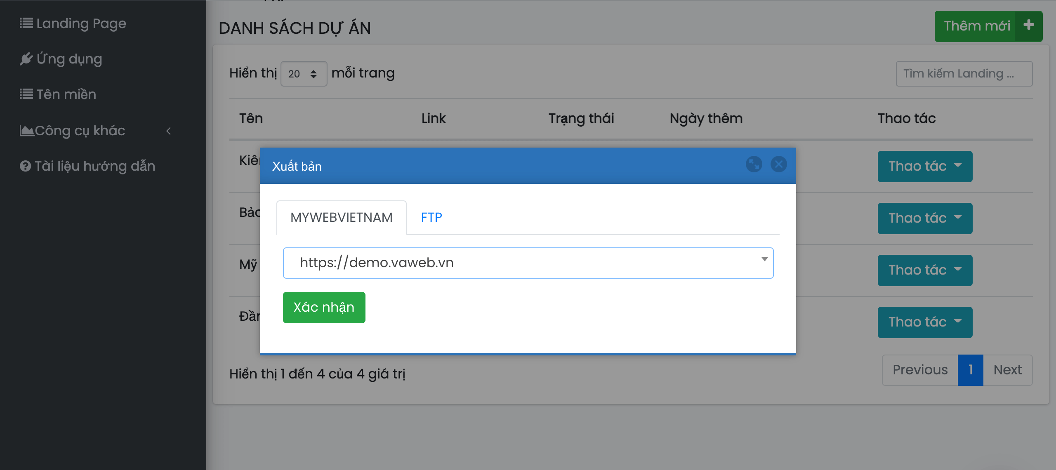Screen dimensions: 1056x470
Task: Sort by the Ngày thêm column header
Action: click(706, 119)
